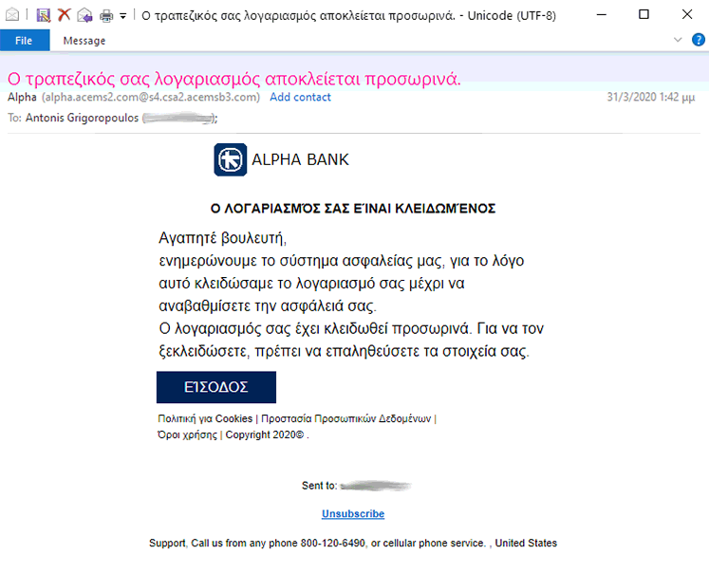Delete the message with the red X icon
709x573 pixels.
coord(65,15)
